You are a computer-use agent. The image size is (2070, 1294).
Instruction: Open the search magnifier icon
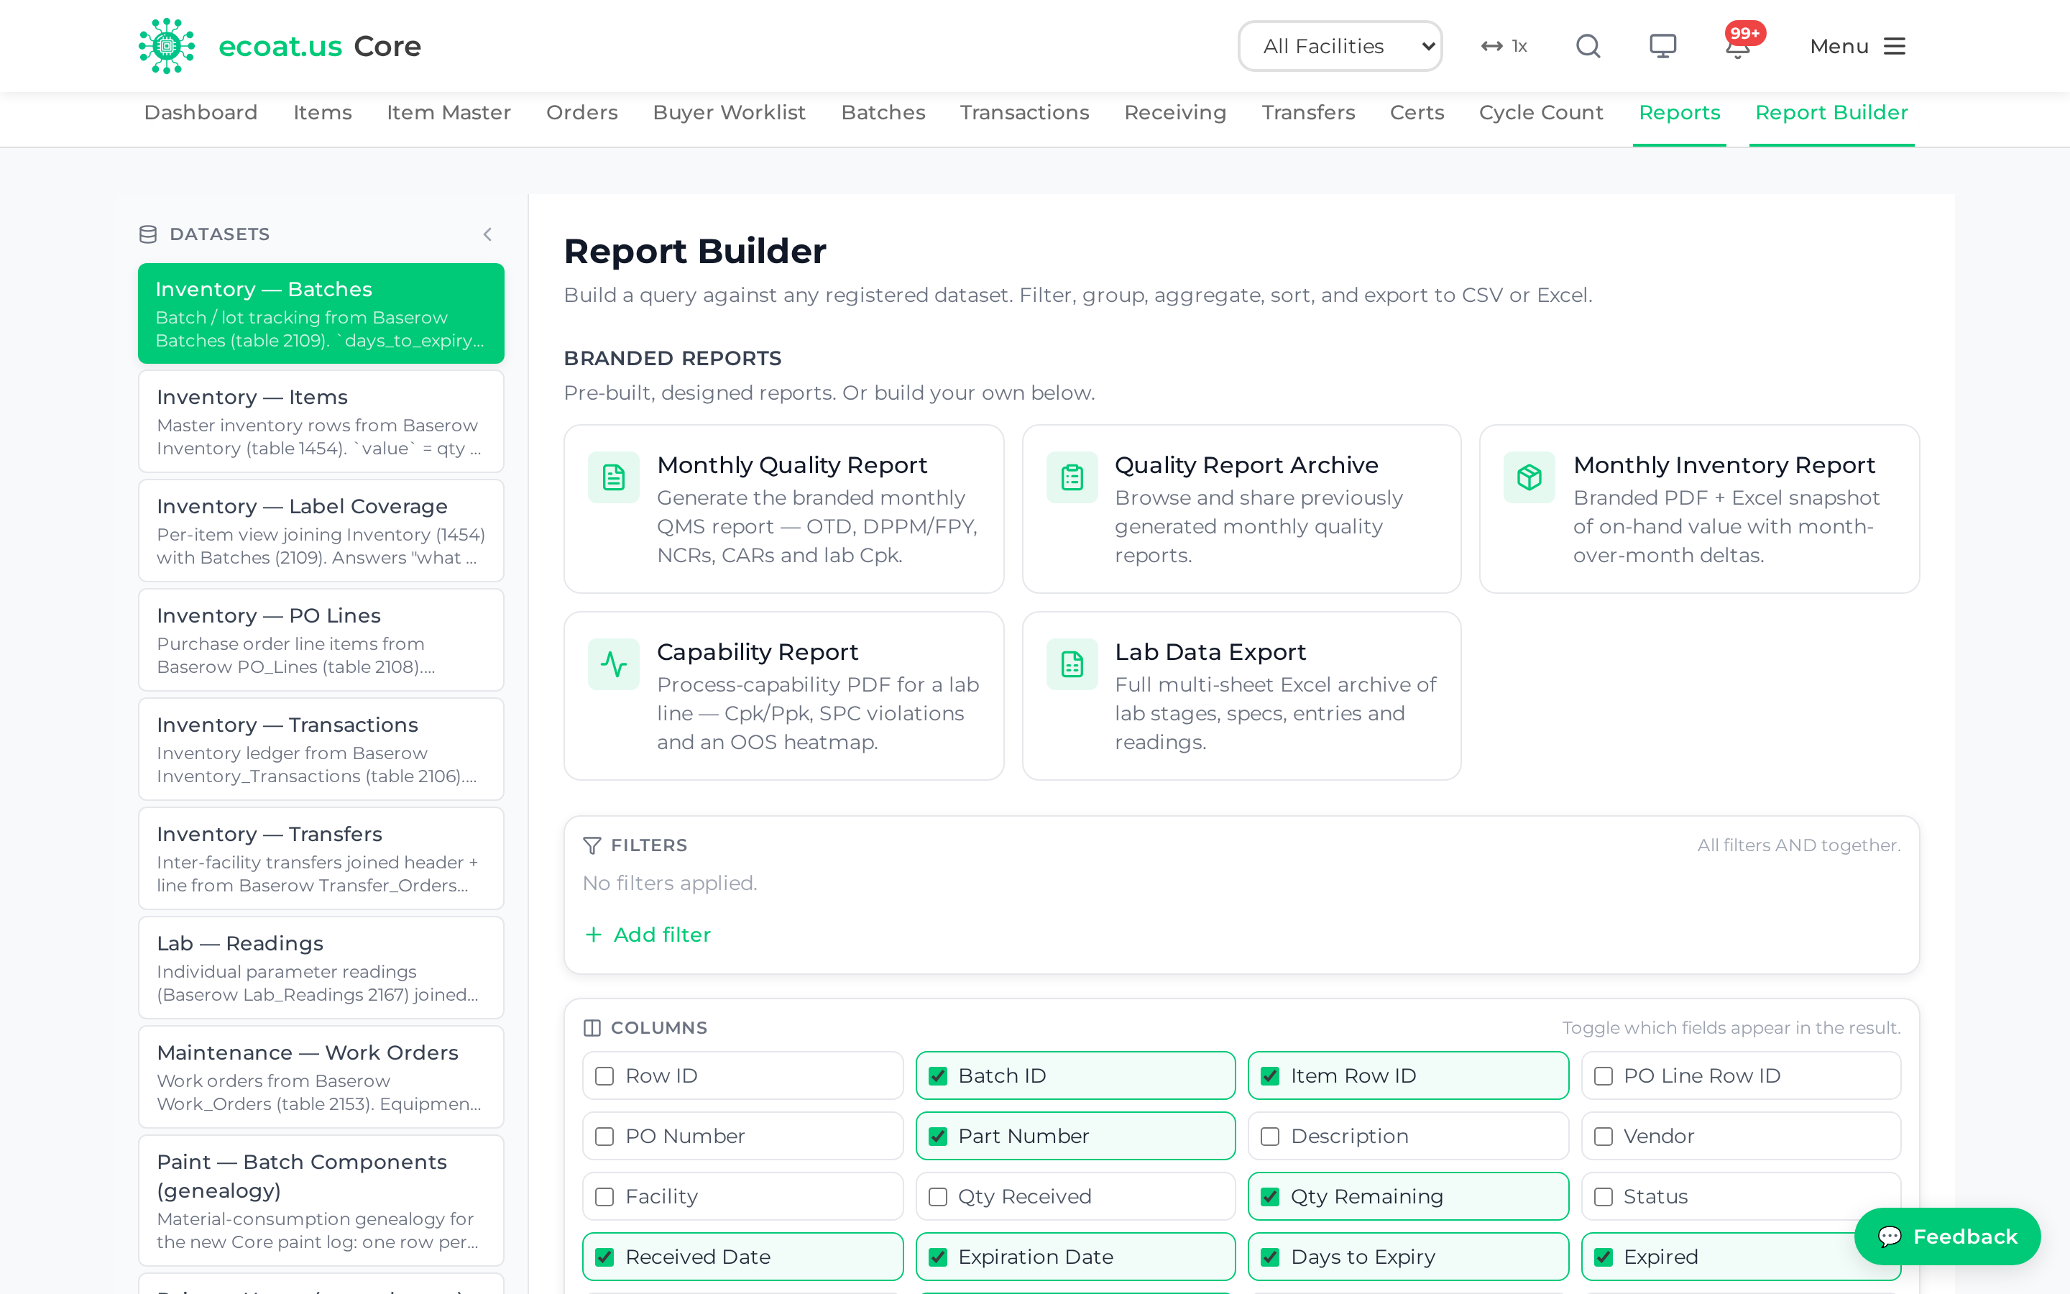(1588, 46)
